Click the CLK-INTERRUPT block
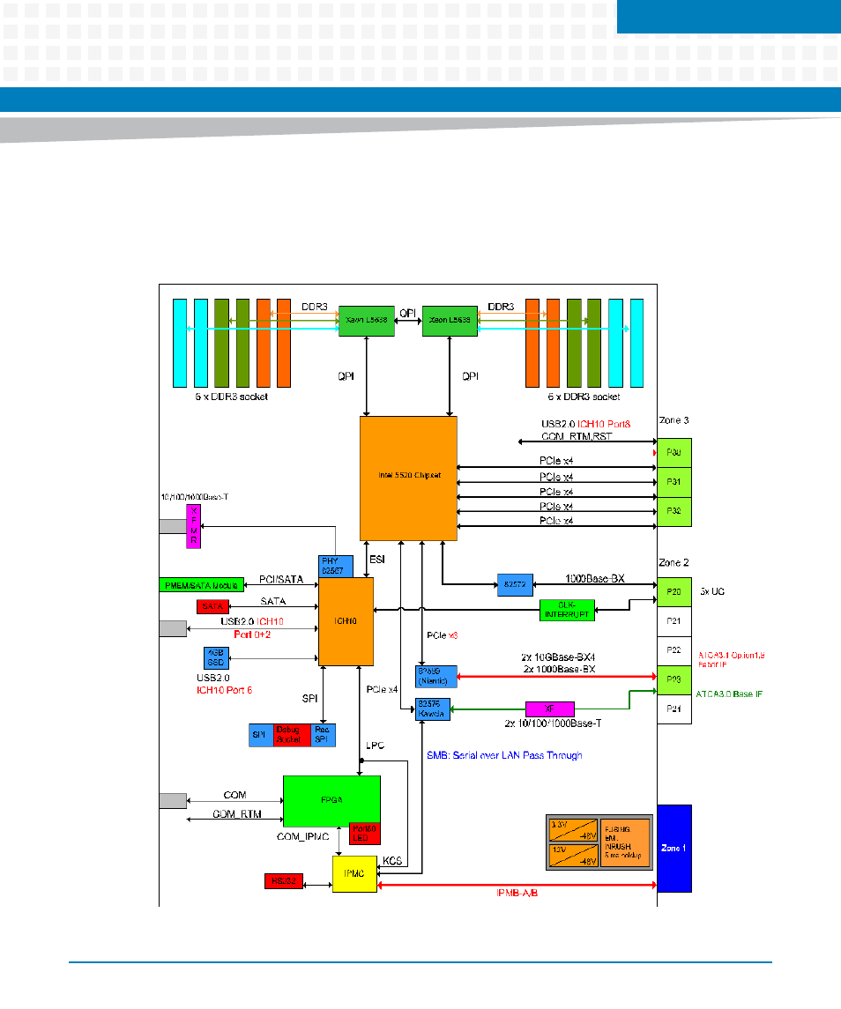841x1009 pixels. coord(567,610)
